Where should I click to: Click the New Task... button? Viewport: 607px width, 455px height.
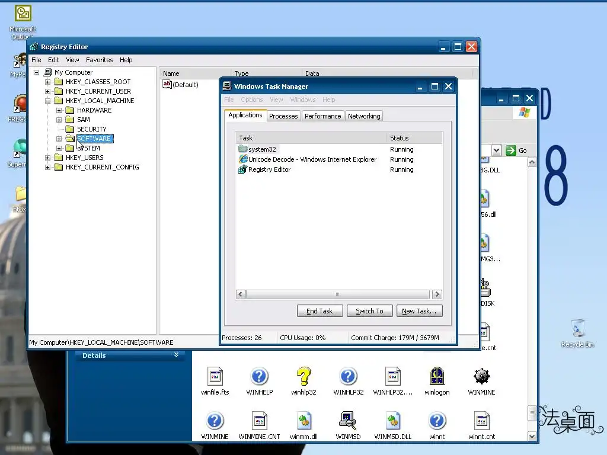(x=419, y=311)
